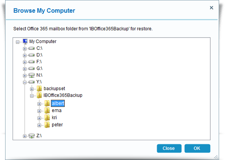
Task: Collapse the IBOffice365Backup folder node
Action: tap(32, 96)
